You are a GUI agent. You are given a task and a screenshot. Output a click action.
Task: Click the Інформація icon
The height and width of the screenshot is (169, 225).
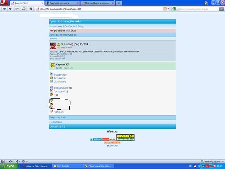(x=51, y=74)
